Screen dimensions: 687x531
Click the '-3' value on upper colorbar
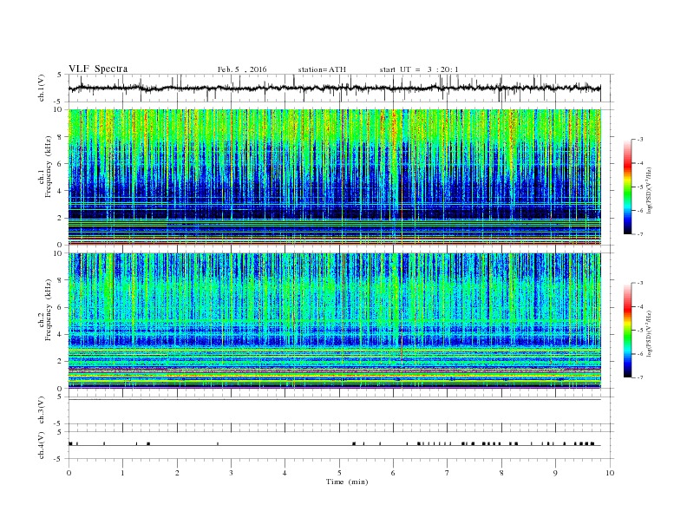(x=640, y=140)
